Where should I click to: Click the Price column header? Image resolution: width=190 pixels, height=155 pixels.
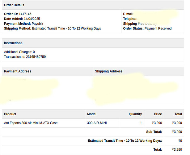158,114
